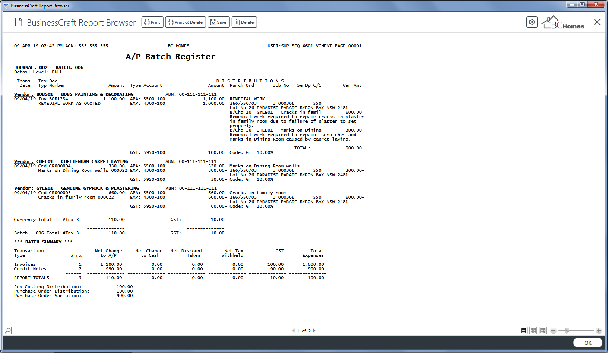Click credit note number 'CR000003'
The height and width of the screenshot is (353, 608).
coord(60,193)
